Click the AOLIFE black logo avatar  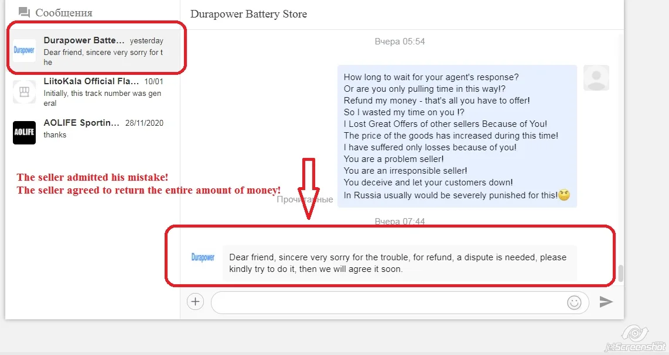(x=24, y=133)
